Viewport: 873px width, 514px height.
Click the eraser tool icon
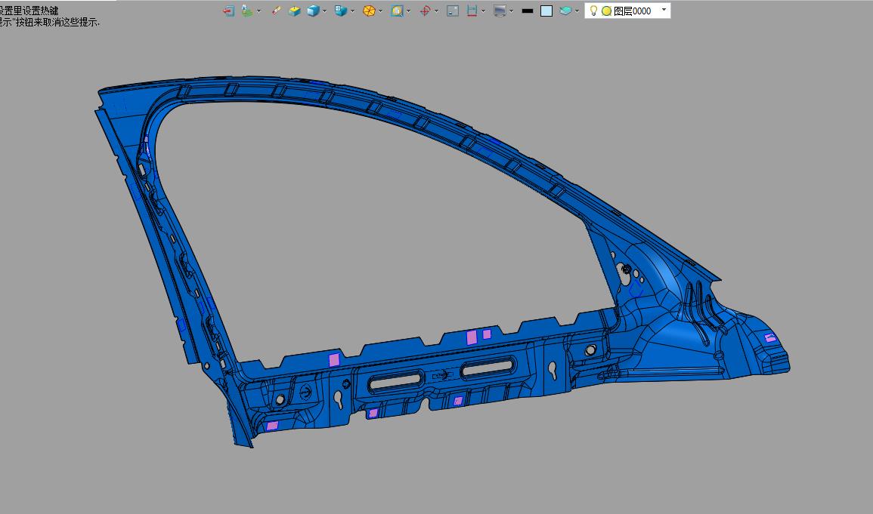(276, 11)
